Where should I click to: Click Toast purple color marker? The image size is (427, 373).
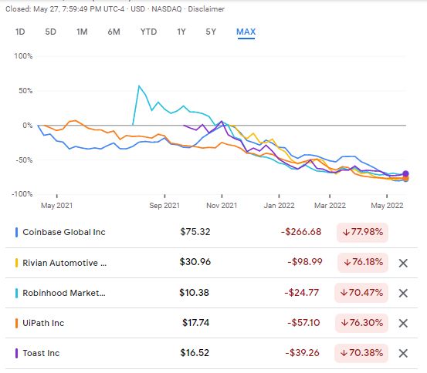point(17,354)
